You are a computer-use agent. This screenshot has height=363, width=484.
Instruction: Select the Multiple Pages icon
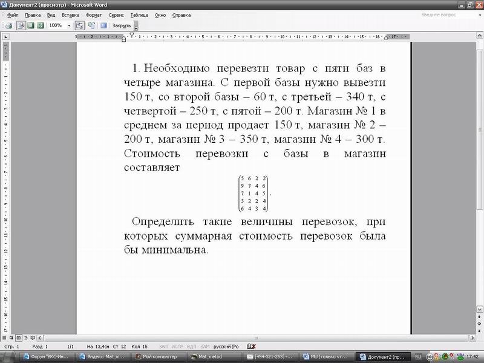coord(40,25)
